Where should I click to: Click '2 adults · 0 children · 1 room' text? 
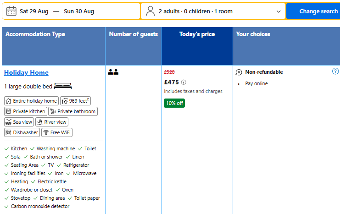pos(195,11)
